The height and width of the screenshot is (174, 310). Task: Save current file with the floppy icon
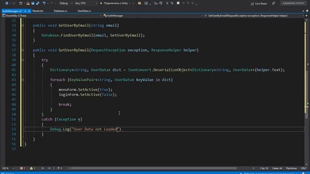33,3
